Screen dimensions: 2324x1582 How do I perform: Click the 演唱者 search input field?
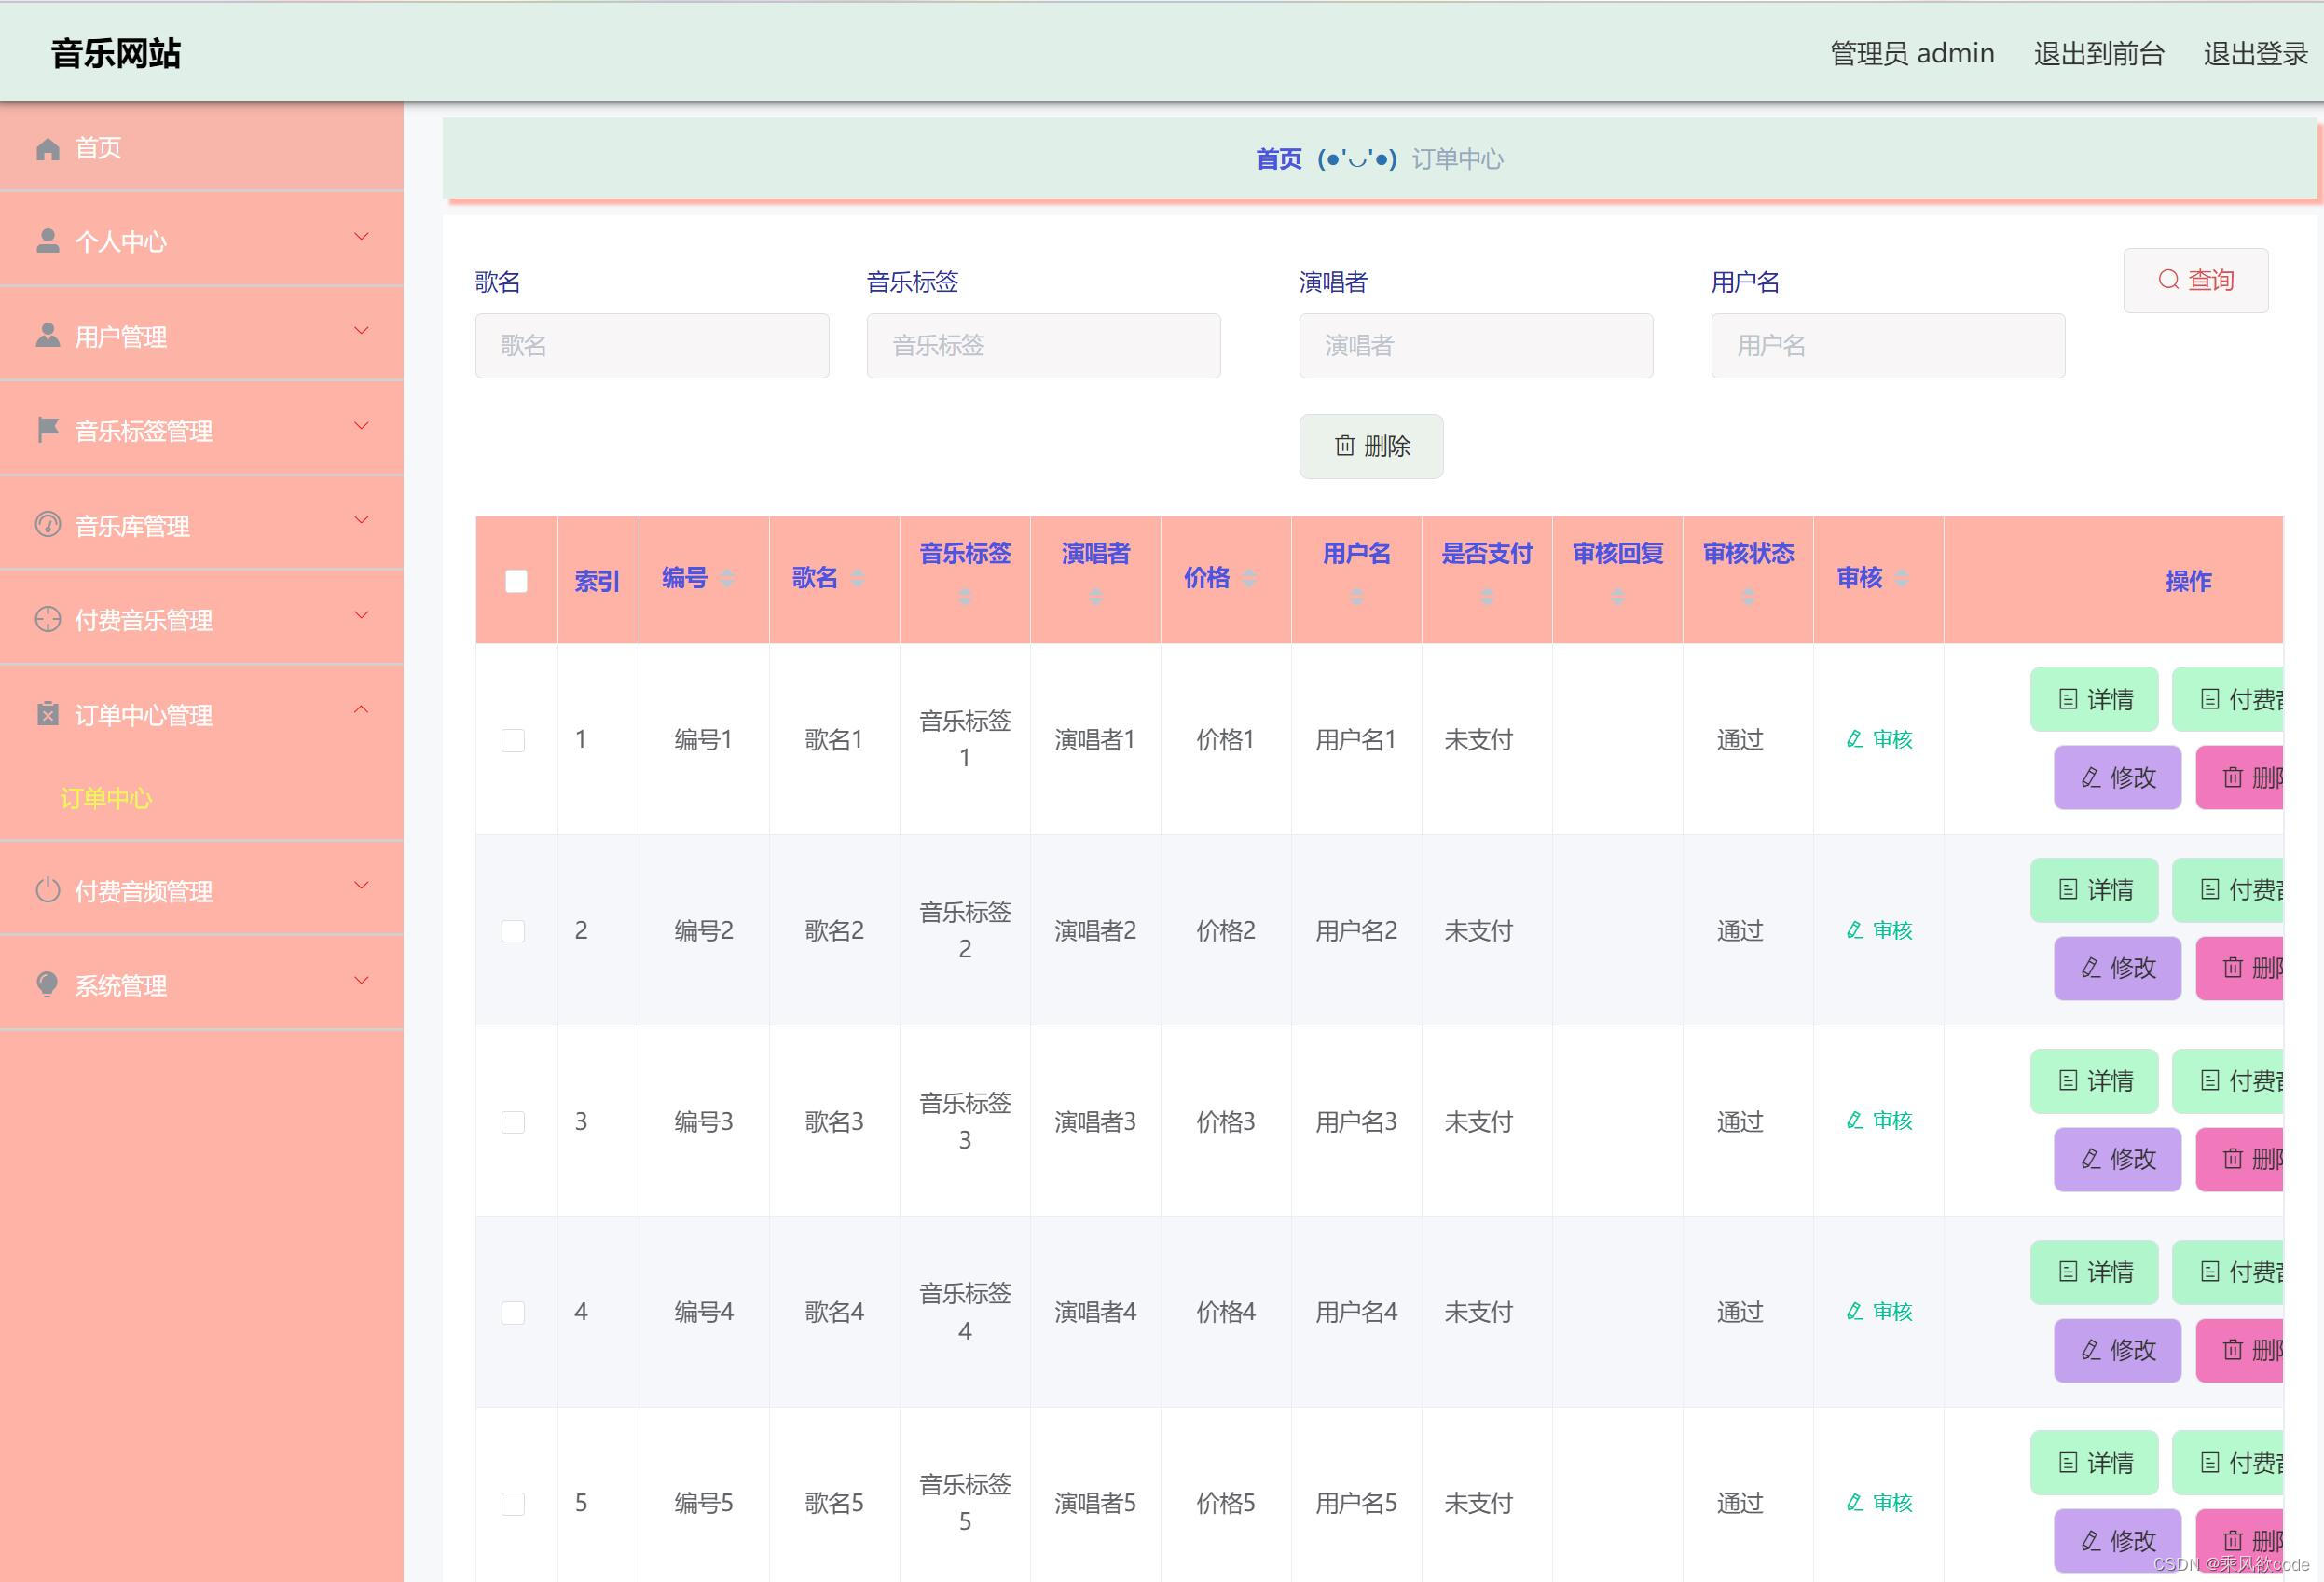[x=1475, y=346]
